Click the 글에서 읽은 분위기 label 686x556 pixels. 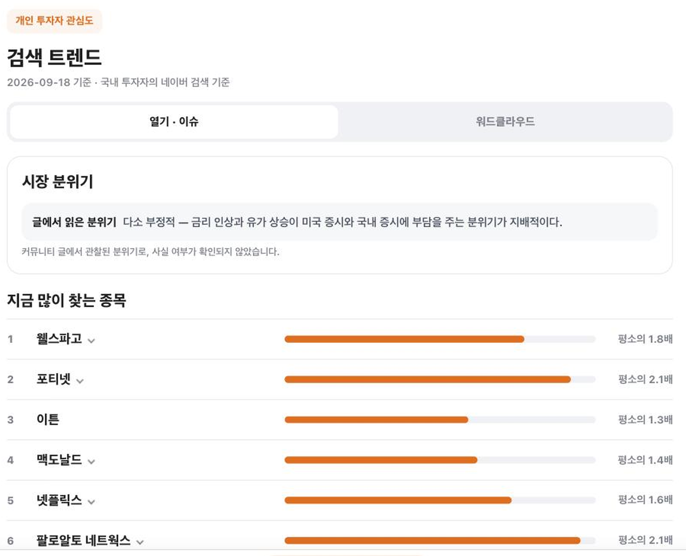[74, 222]
